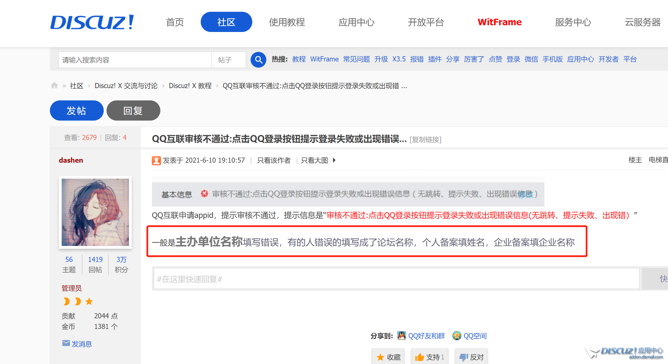Click 只看该作者 link
This screenshot has width=668, height=364.
[274, 160]
